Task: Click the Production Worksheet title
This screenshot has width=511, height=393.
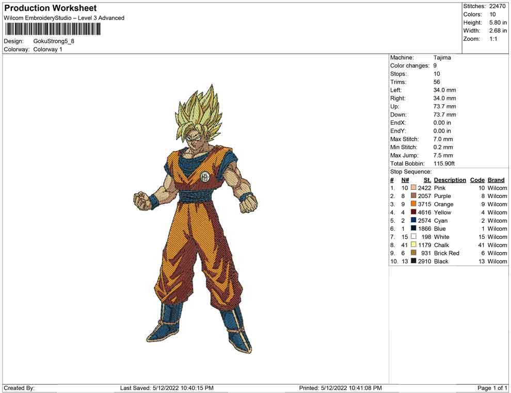Action: pyautogui.click(x=51, y=8)
